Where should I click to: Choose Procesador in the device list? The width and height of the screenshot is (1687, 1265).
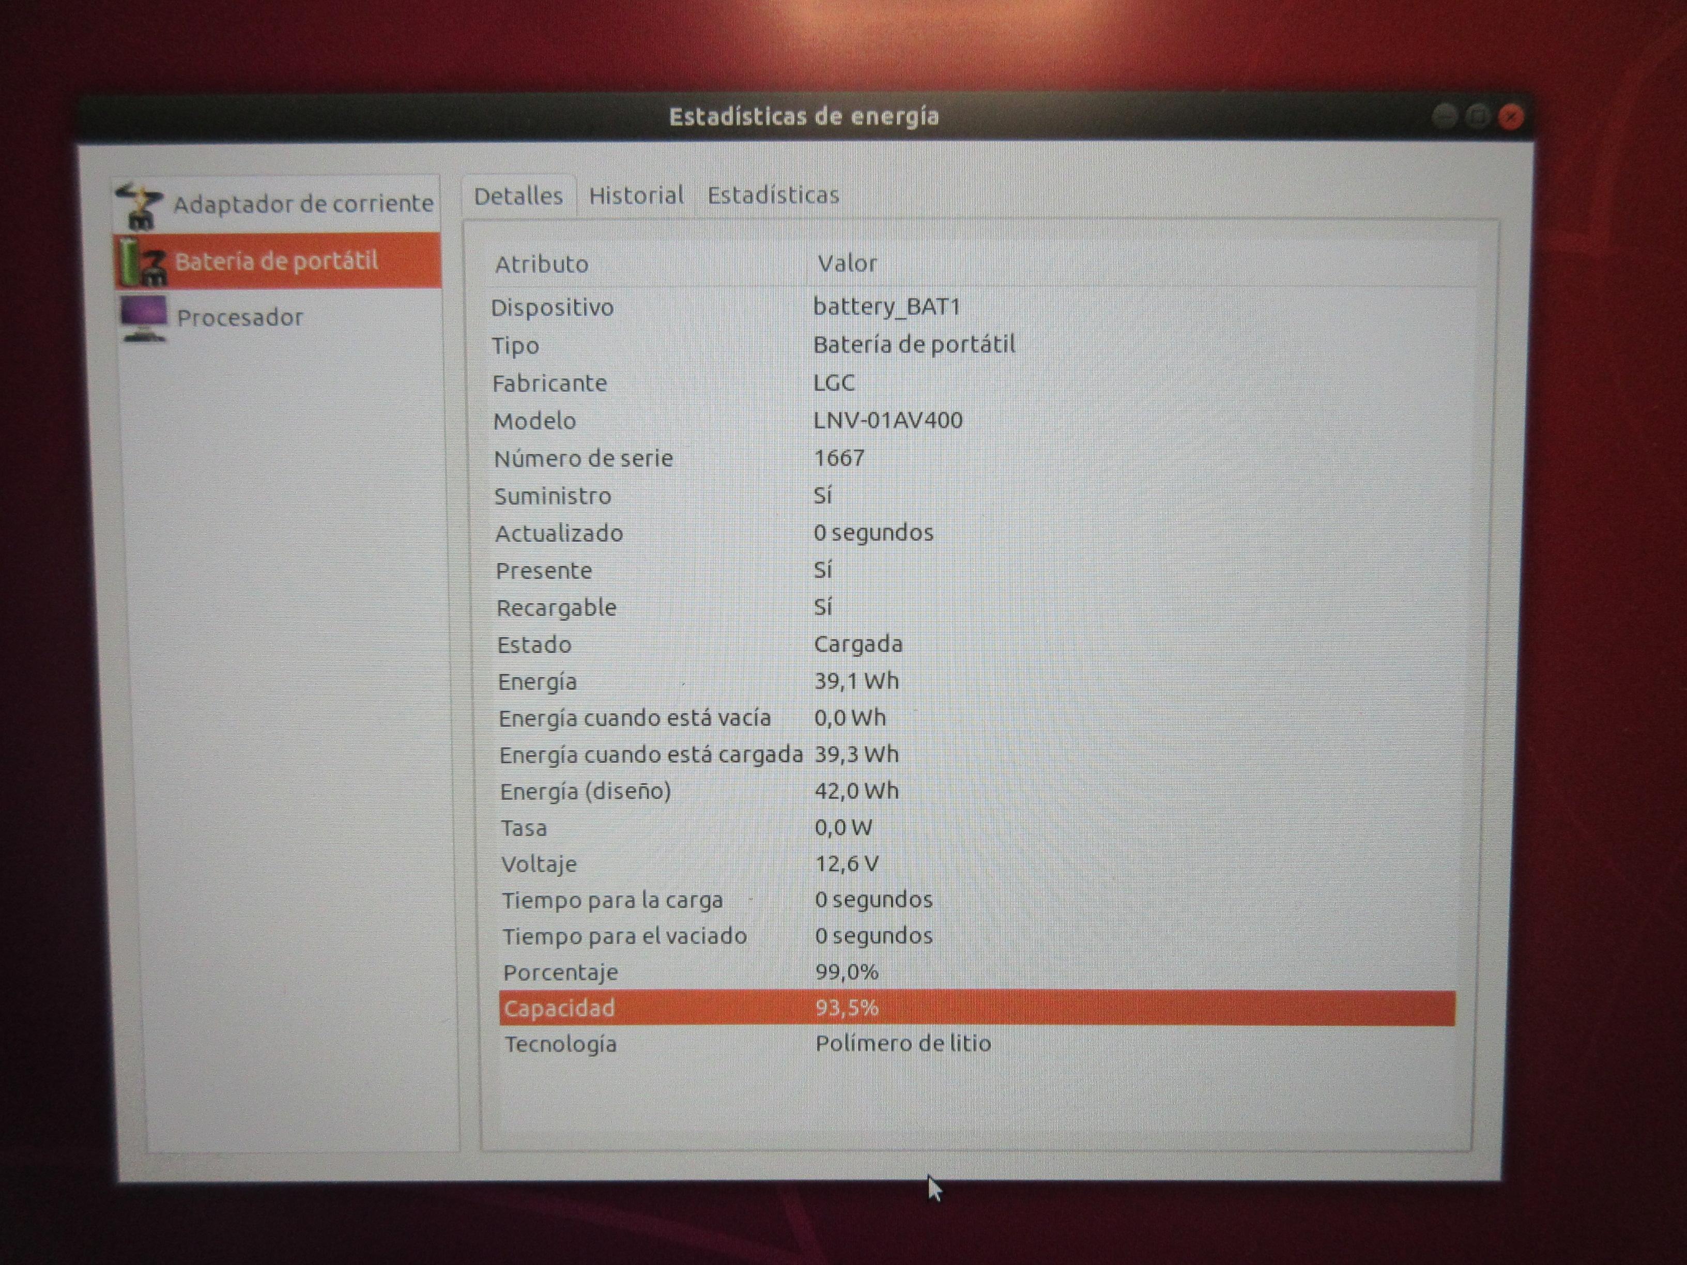coord(279,317)
